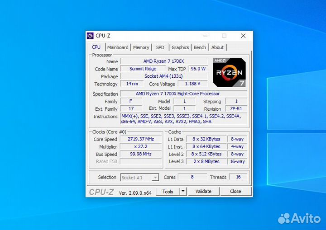Click the Ext. Family value 17
The height and width of the screenshot is (230, 326).
point(131,109)
